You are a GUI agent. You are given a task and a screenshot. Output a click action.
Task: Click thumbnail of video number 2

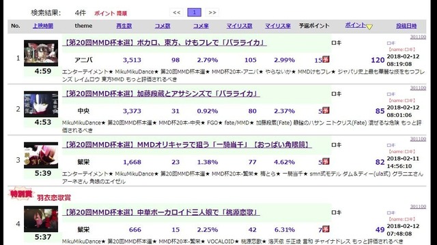41,104
